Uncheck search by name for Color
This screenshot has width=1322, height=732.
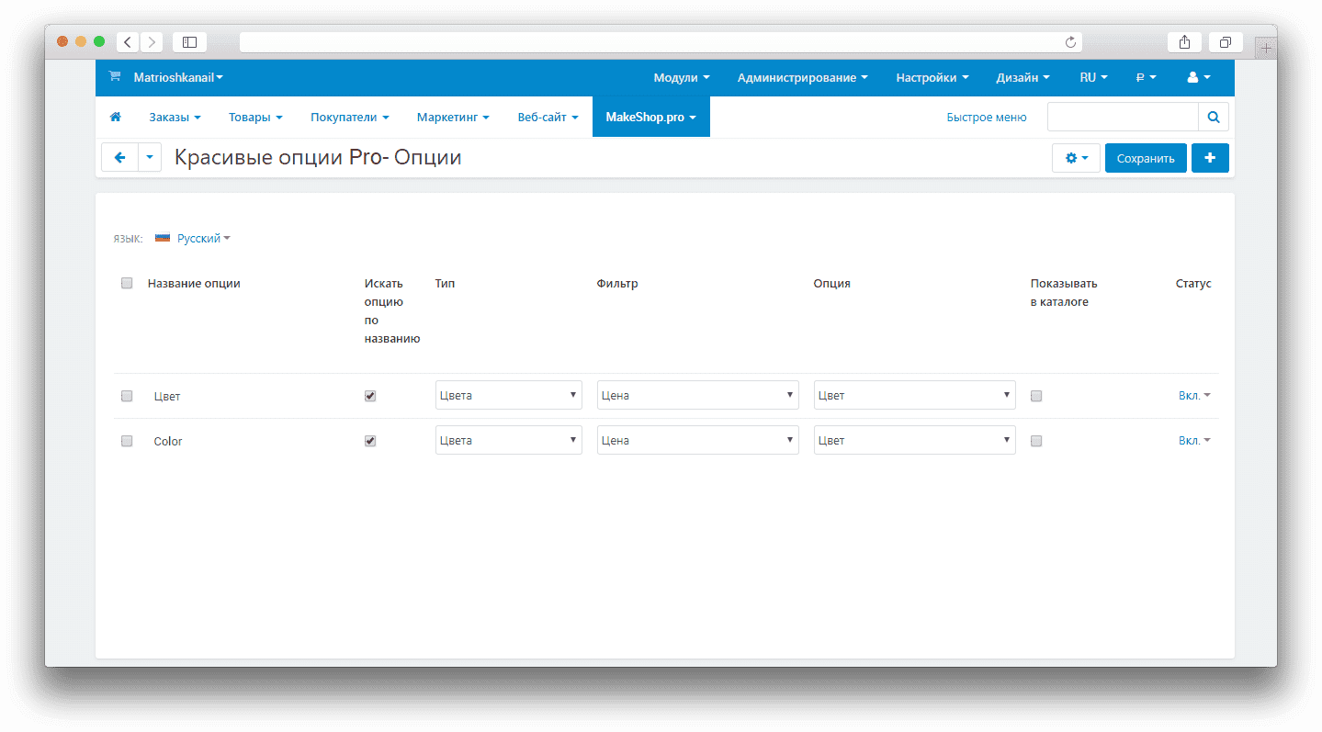click(370, 441)
